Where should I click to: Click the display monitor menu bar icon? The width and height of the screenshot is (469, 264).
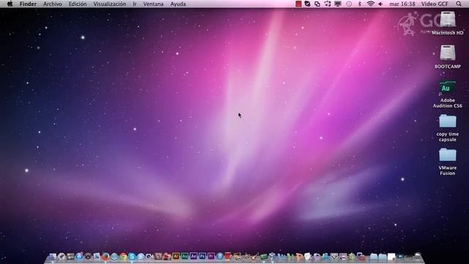pyautogui.click(x=338, y=4)
